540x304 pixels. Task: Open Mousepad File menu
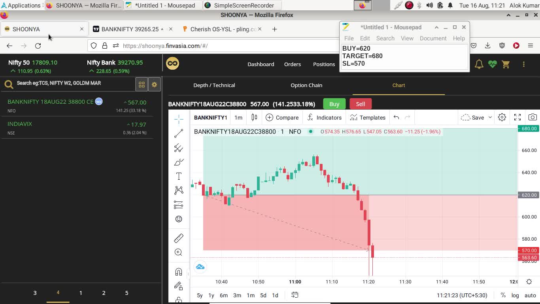click(349, 38)
